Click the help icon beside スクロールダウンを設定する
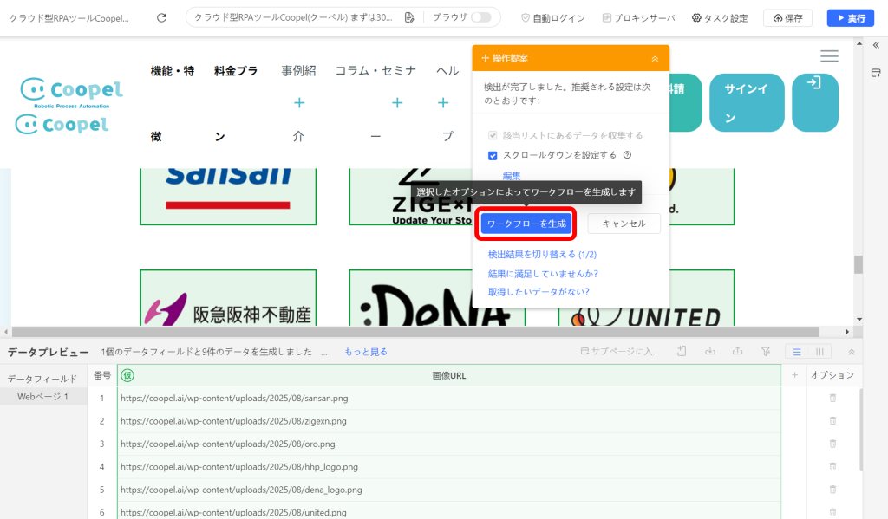Viewport: 888px width, 519px height. (627, 155)
